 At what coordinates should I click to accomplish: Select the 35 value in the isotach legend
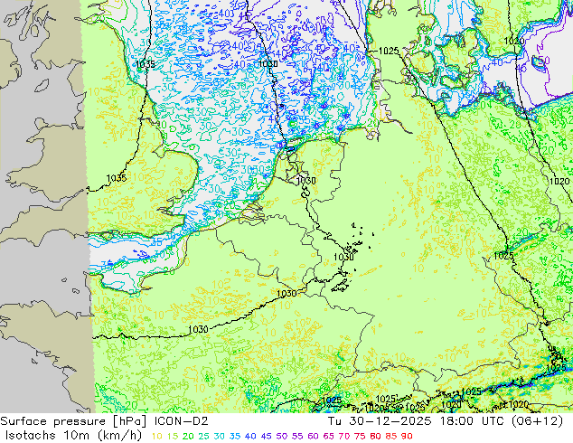[235, 436]
